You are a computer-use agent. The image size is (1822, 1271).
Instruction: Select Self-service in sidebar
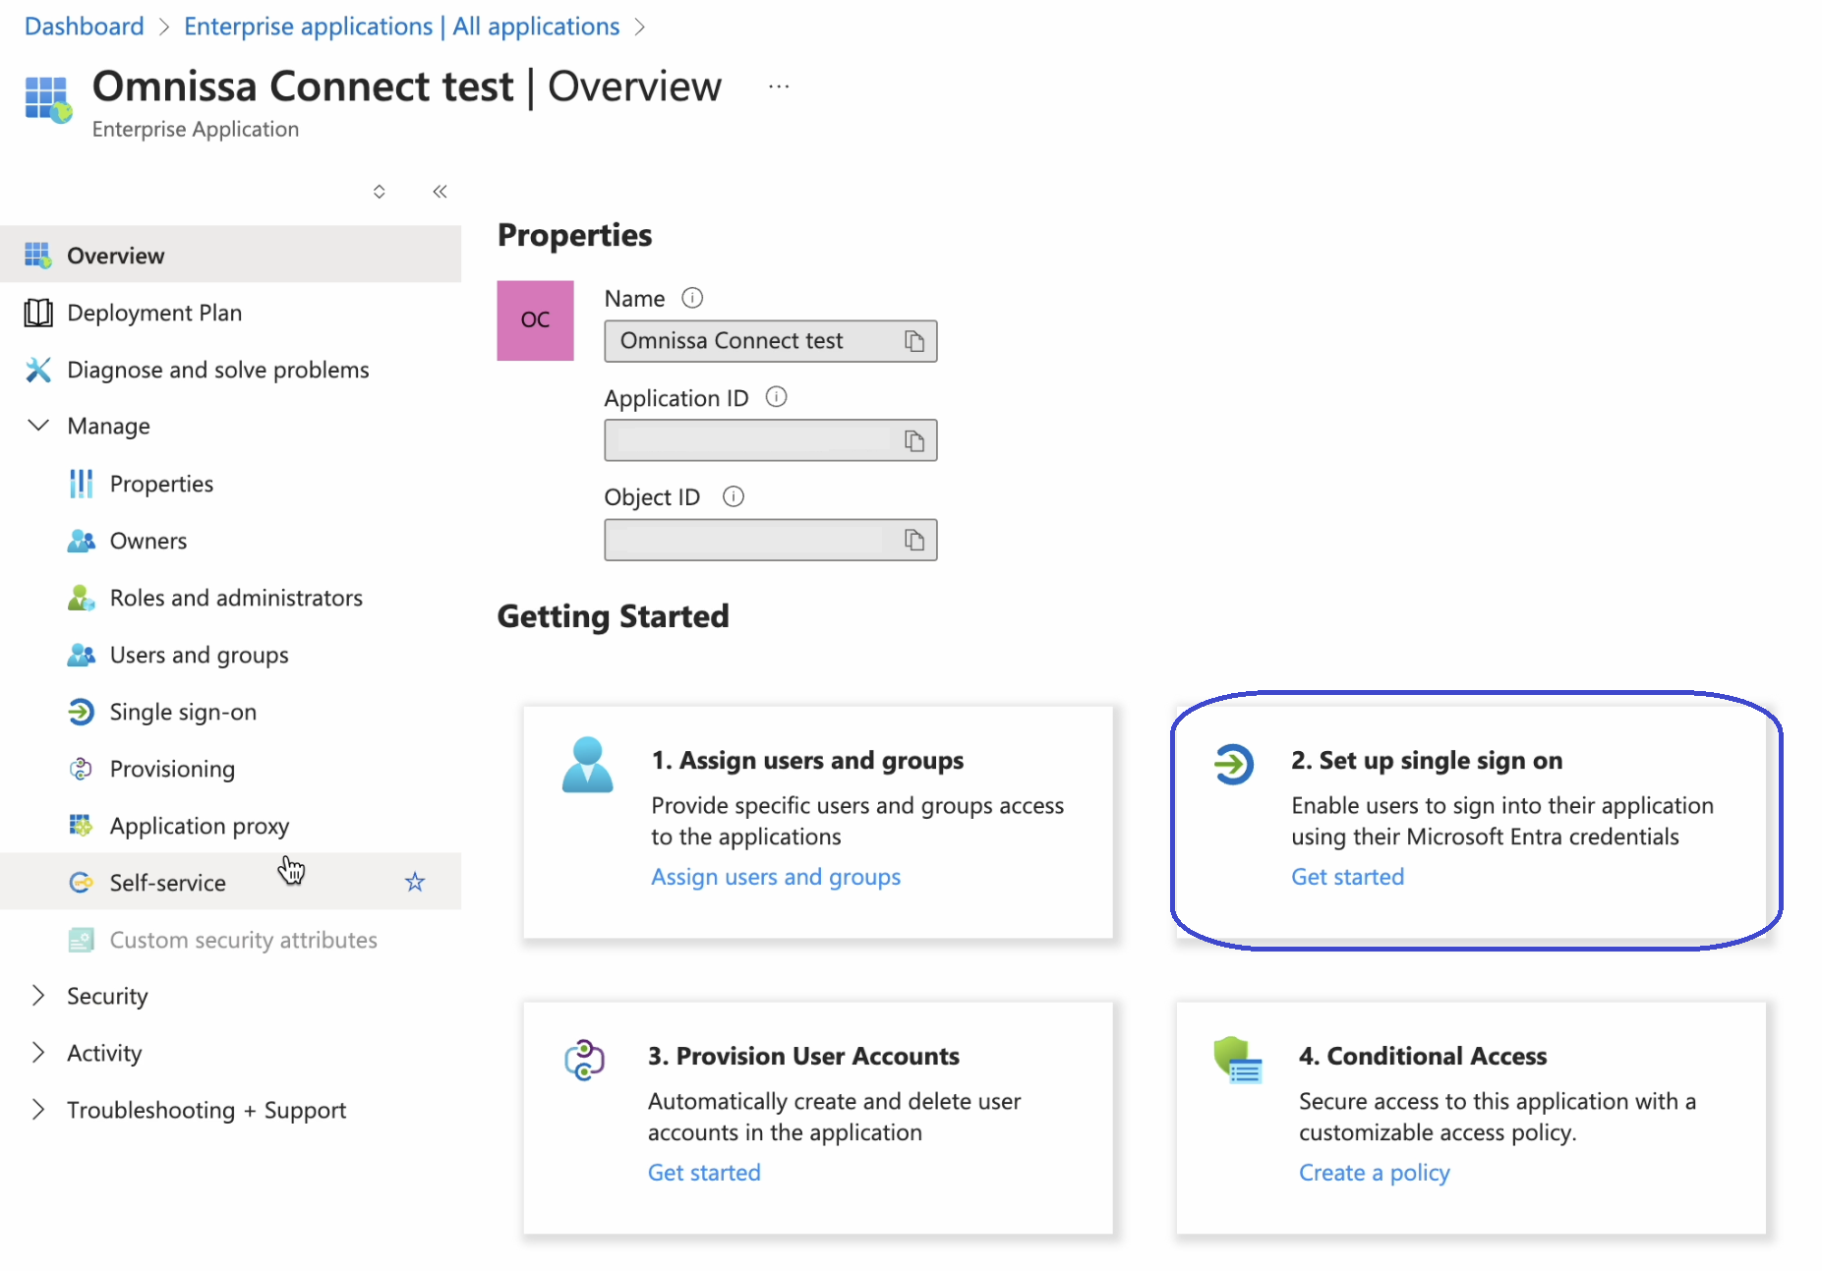click(230, 883)
